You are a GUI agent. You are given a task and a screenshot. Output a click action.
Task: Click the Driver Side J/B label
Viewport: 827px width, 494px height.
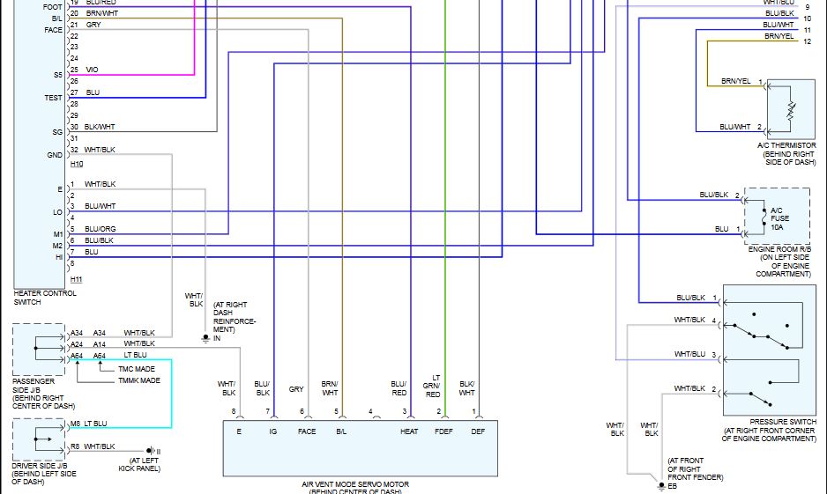(44, 474)
